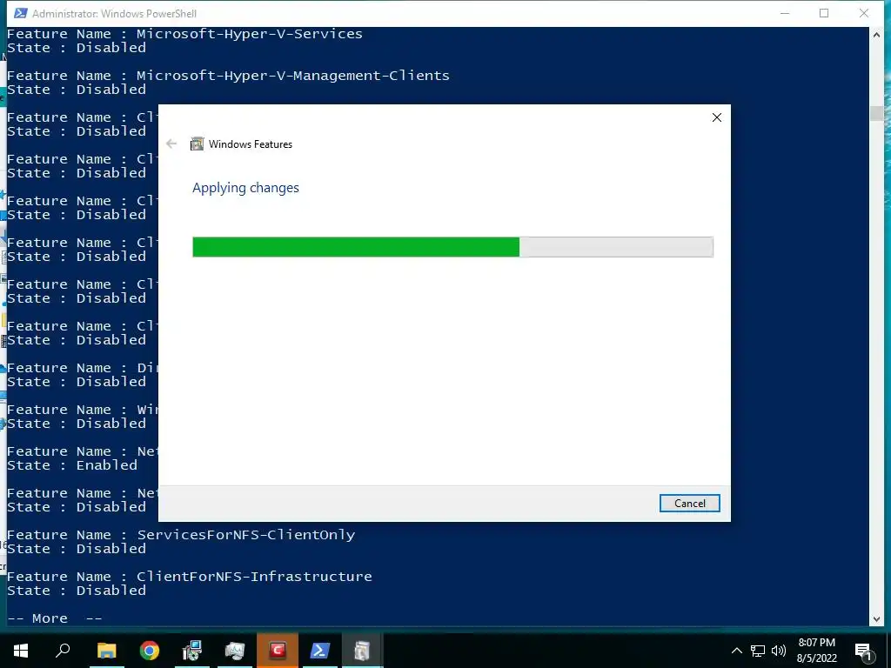Click the Applying changes progress bar
This screenshot has height=668, width=891.
point(452,247)
